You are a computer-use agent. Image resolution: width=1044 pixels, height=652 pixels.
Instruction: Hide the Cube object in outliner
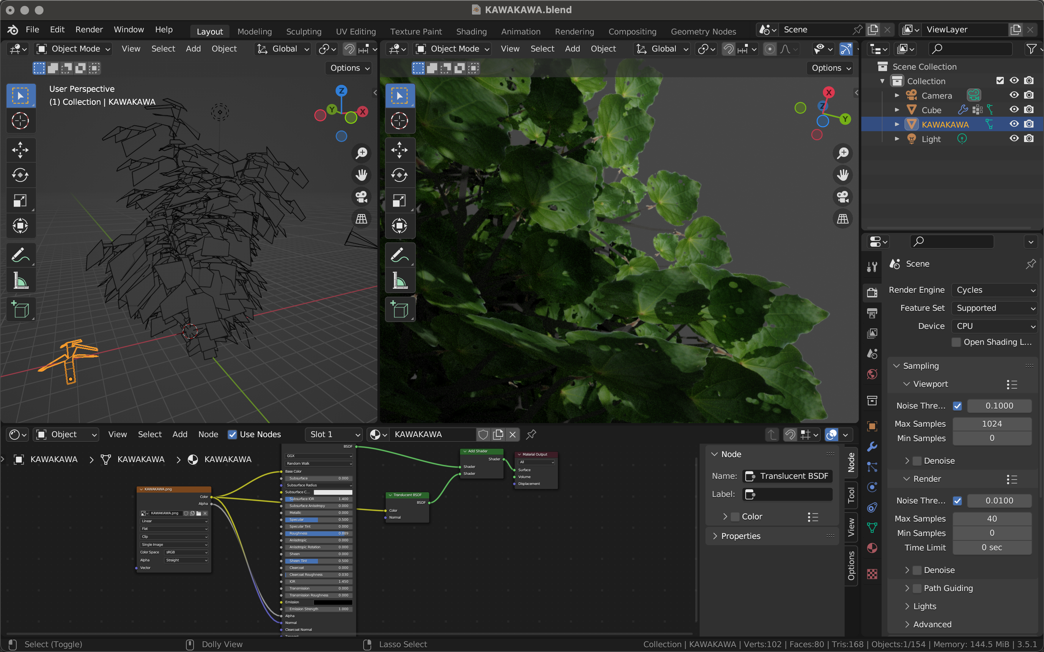(1014, 110)
